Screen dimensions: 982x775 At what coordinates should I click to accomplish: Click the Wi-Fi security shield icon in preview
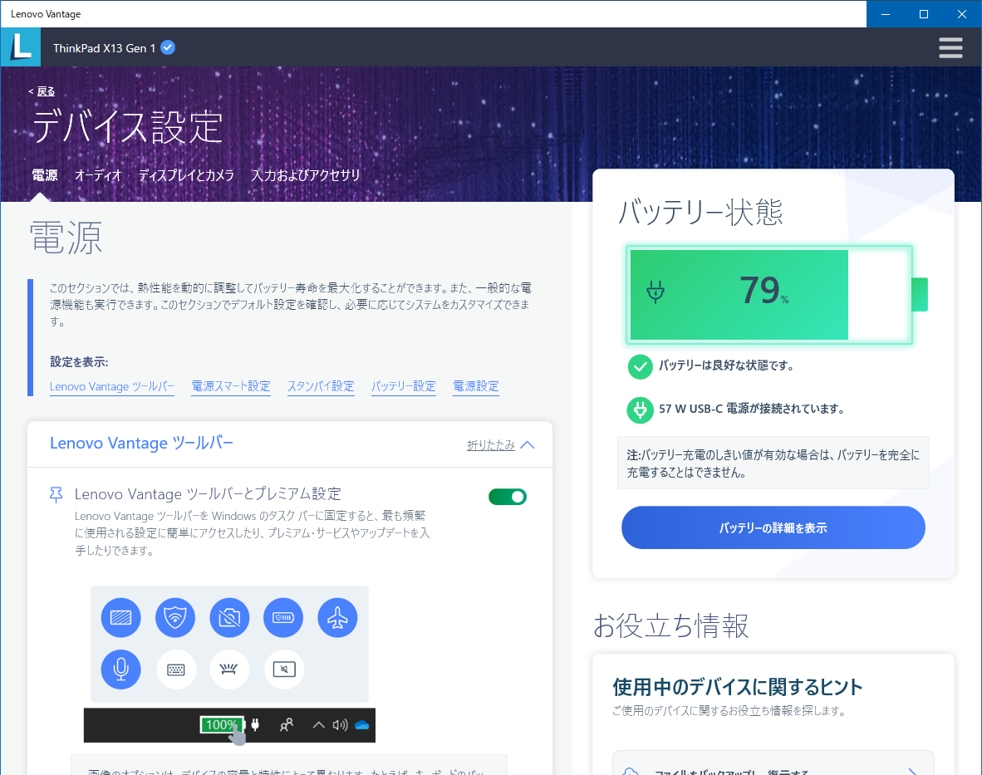click(x=175, y=618)
